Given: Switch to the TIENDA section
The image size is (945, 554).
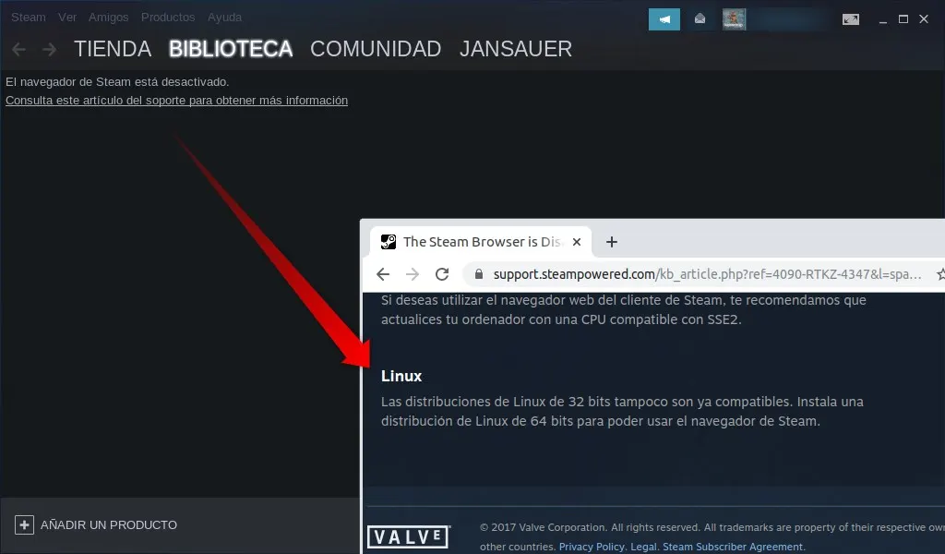Looking at the screenshot, I should tap(113, 49).
